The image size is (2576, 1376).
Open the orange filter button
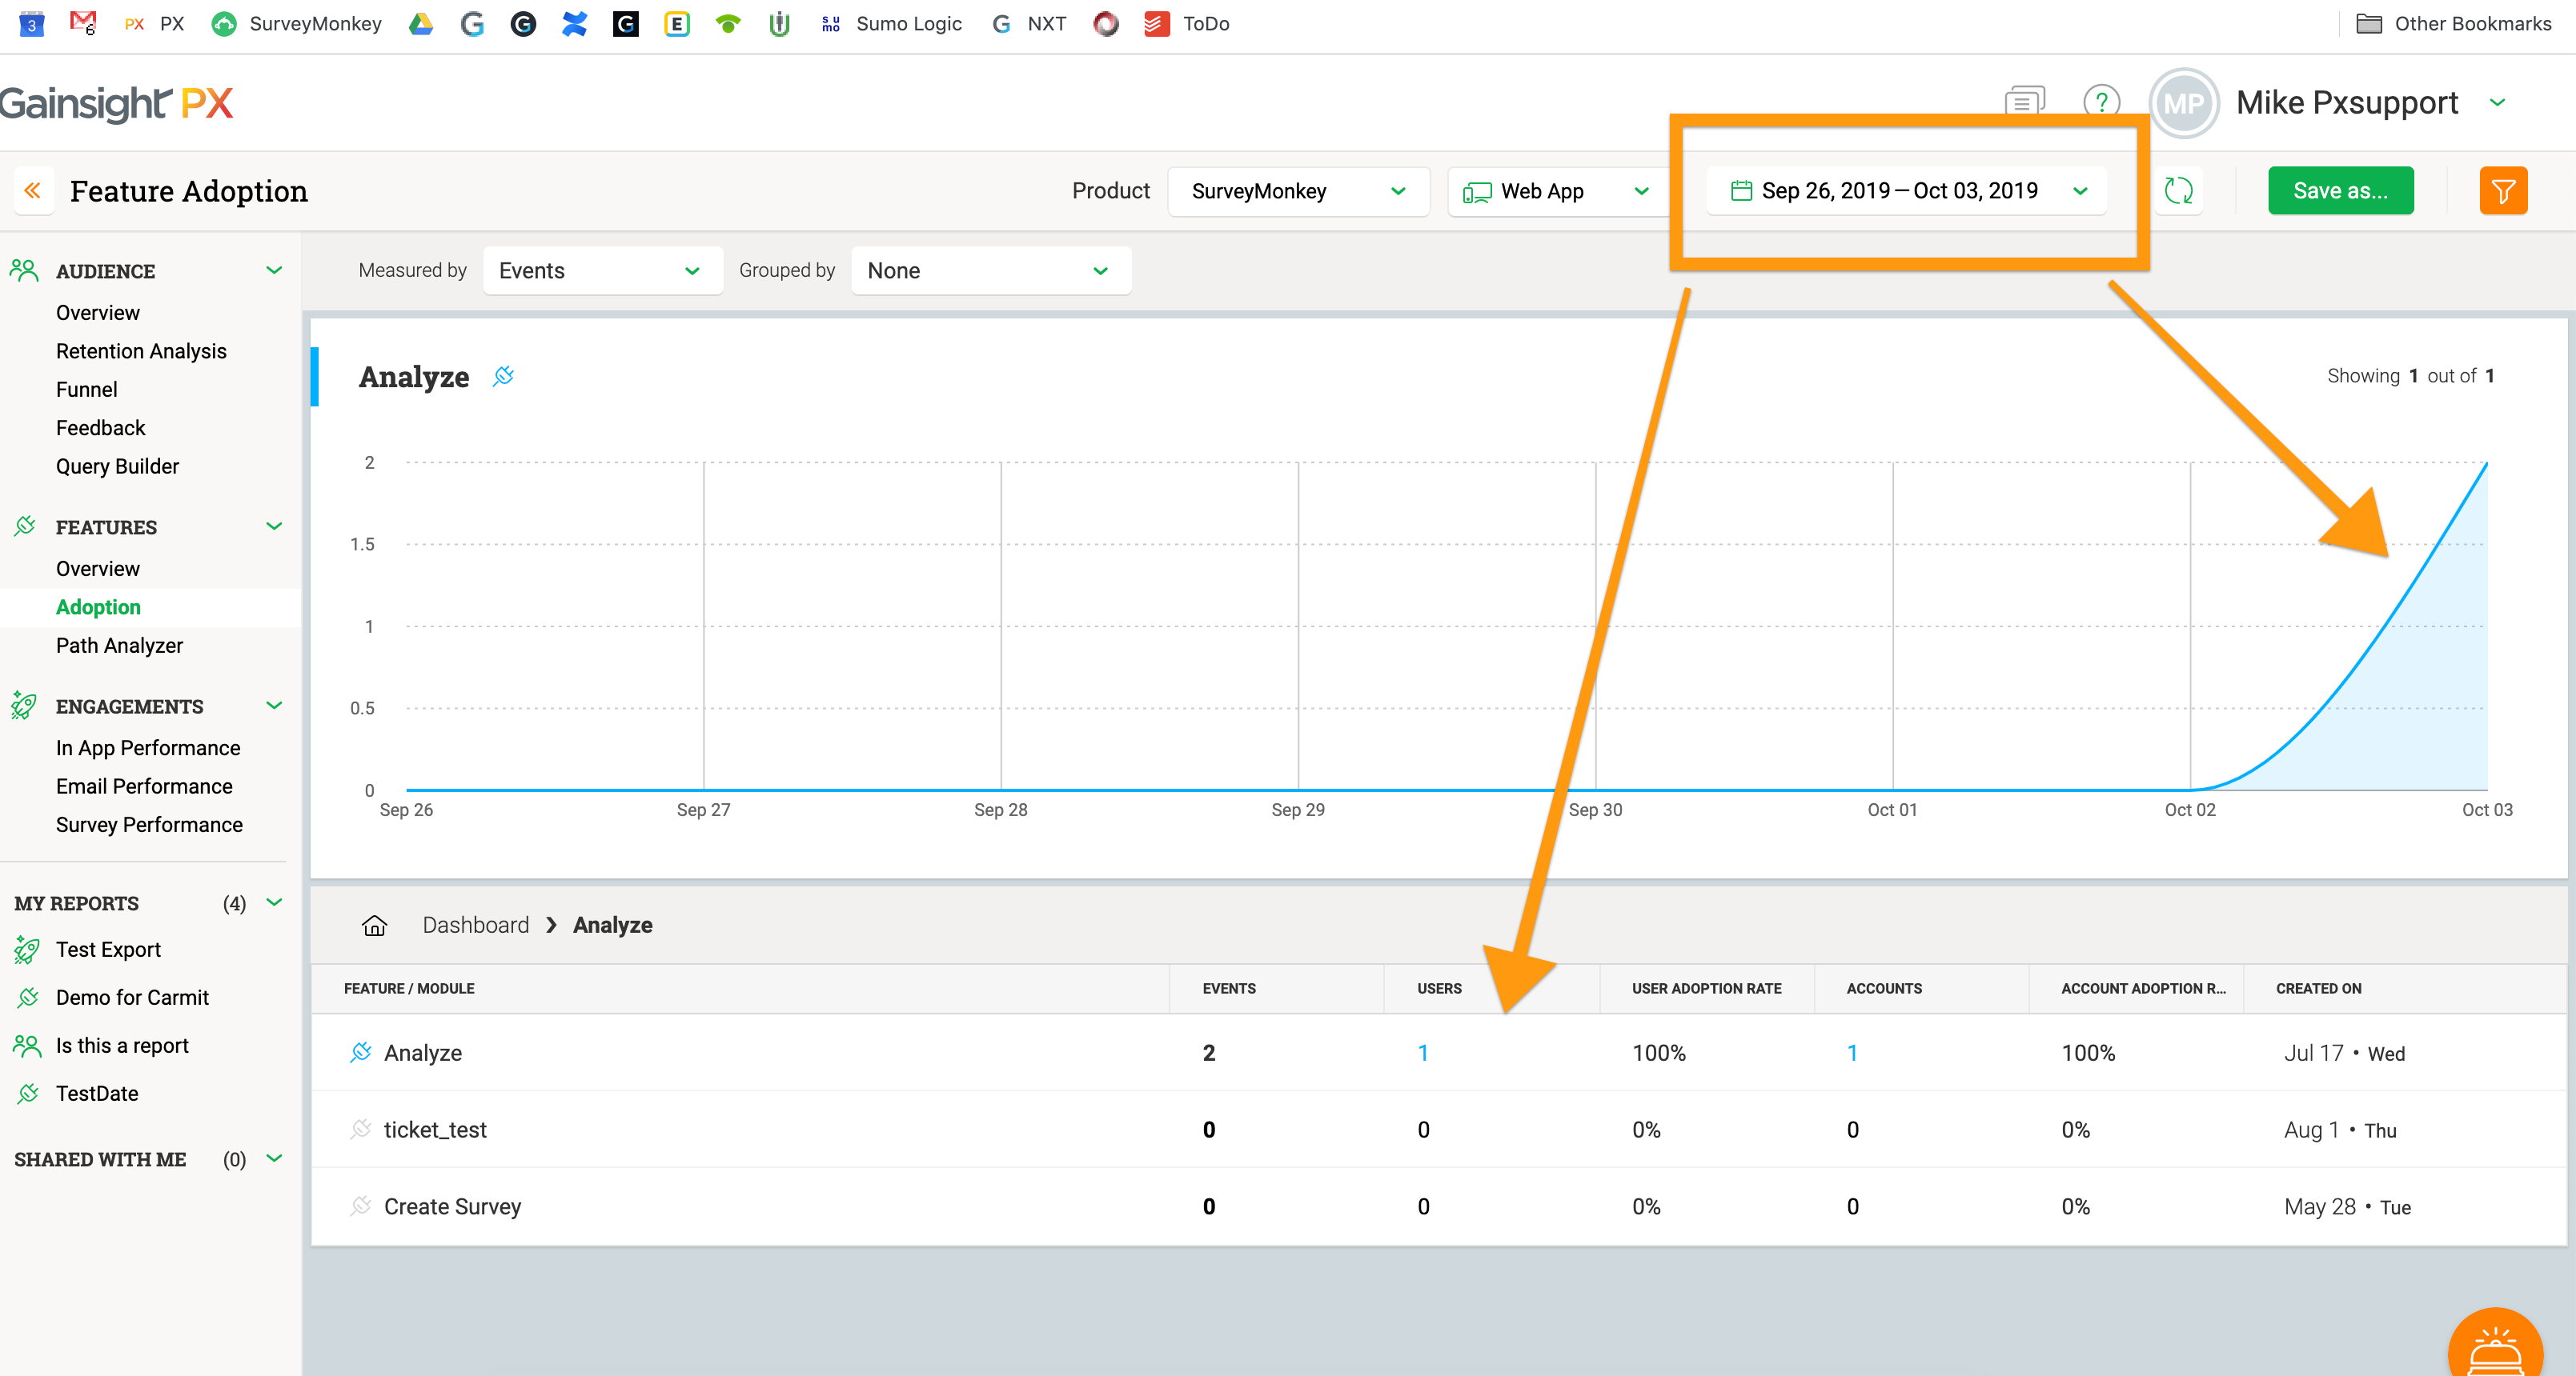pyautogui.click(x=2503, y=191)
